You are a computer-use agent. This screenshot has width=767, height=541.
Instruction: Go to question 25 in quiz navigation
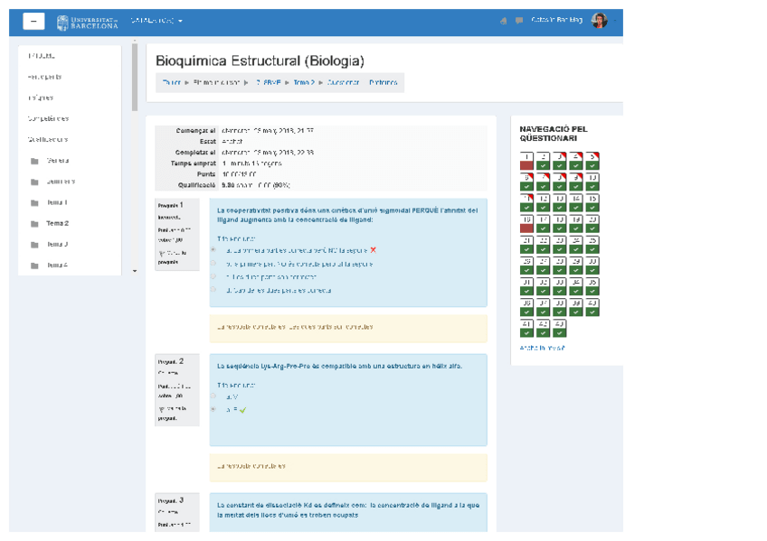pos(592,245)
